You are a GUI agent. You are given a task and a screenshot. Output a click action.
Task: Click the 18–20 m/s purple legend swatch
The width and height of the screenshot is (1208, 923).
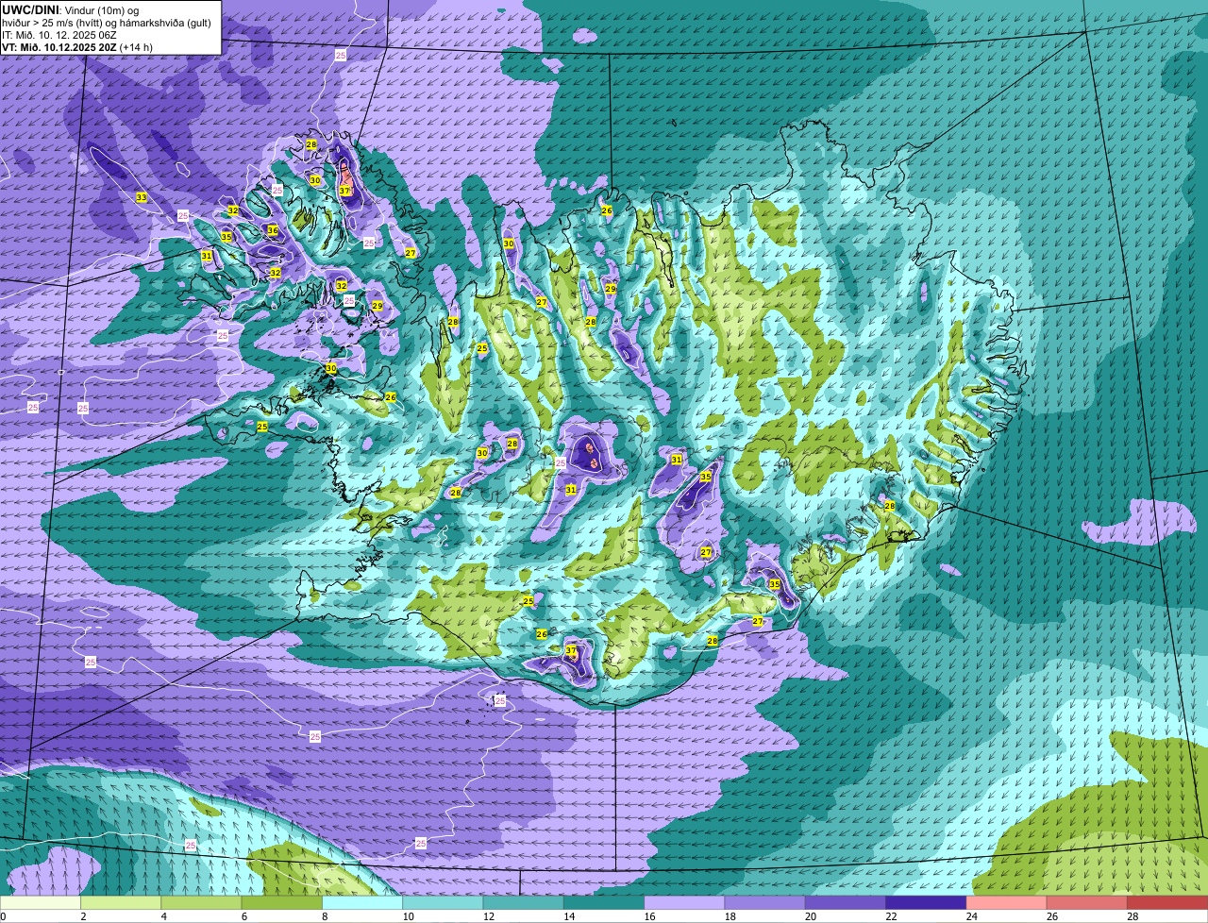[765, 903]
